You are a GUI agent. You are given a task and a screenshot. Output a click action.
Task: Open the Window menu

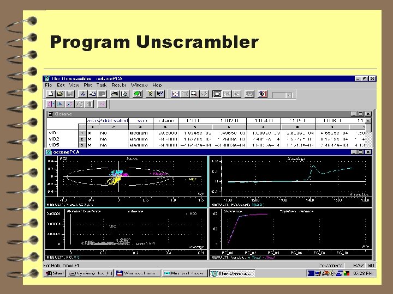click(x=139, y=85)
